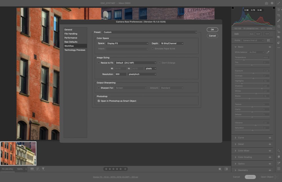Open the Profile dropdown showing Camera Vivid v2
Image resolution: width=282 pixels, height=182 pixels.
pos(253,40)
